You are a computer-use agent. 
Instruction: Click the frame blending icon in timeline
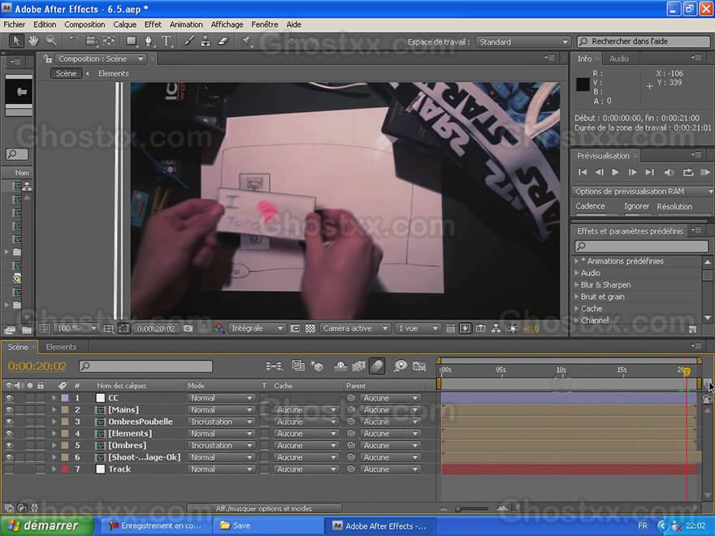click(359, 366)
